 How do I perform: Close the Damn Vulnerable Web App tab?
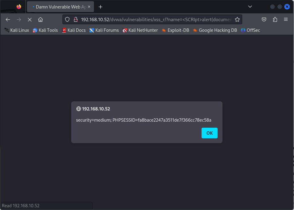(x=89, y=7)
